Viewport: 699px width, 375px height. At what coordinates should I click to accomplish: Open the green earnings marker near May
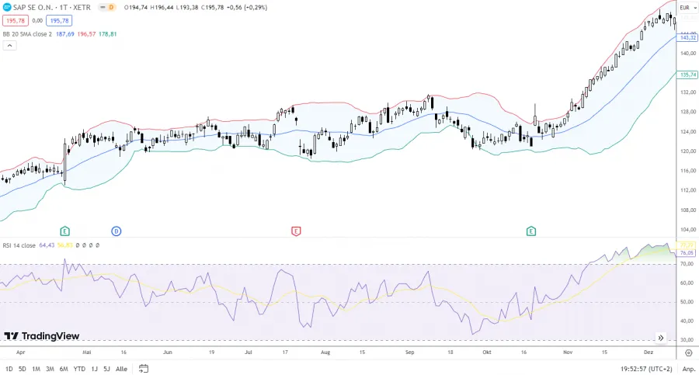pyautogui.click(x=65, y=231)
